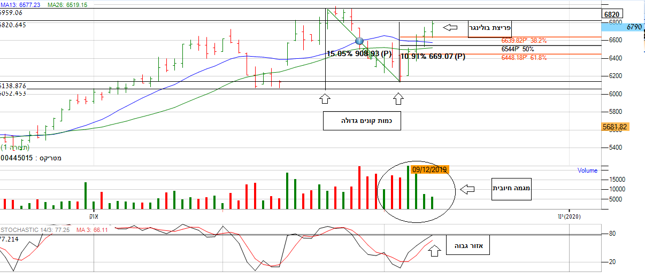Click the up arrow under the 10.91% measurement line

pos(398,98)
